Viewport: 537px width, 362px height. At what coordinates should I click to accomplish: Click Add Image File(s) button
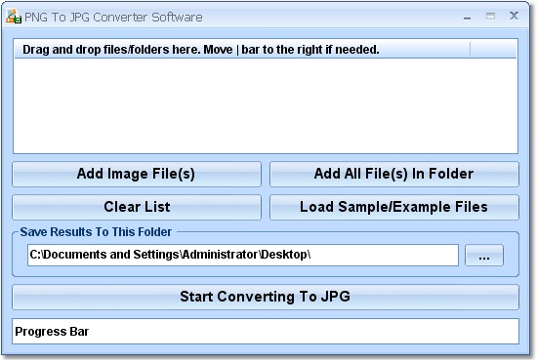tap(137, 174)
